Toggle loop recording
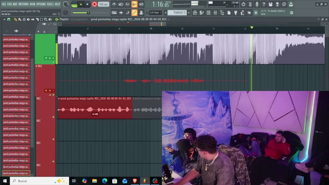329x185 pixels. pyautogui.click(x=141, y=4)
